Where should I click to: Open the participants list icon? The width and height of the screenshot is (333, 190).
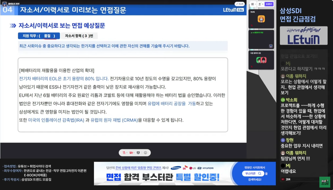[x=260, y=4]
